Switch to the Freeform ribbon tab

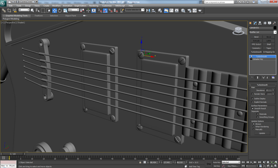[x=39, y=16]
